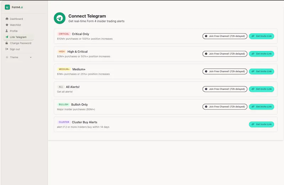The image size is (284, 185).
Task: Get Invite Link for Bullish Only
Action: point(261,107)
